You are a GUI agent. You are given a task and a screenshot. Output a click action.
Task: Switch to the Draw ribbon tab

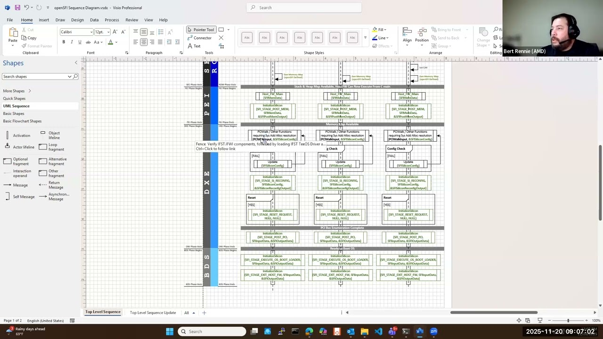click(60, 20)
